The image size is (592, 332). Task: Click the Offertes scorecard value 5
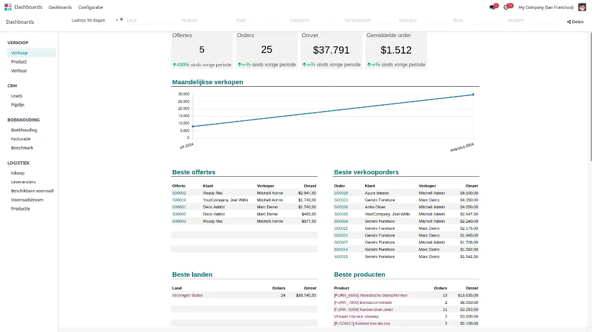point(201,50)
